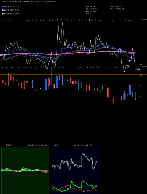
Task: Select the 'DOW PT: 8.68' legend label
Action: [11, 14]
